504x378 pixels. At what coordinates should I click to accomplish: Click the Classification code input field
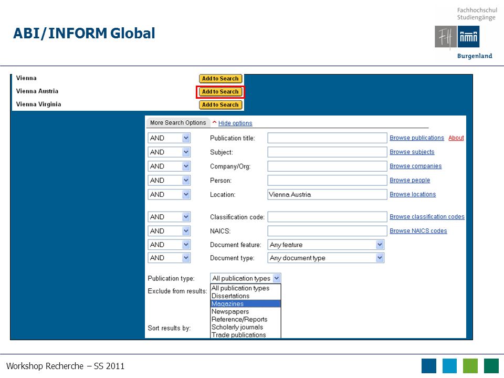coord(327,217)
